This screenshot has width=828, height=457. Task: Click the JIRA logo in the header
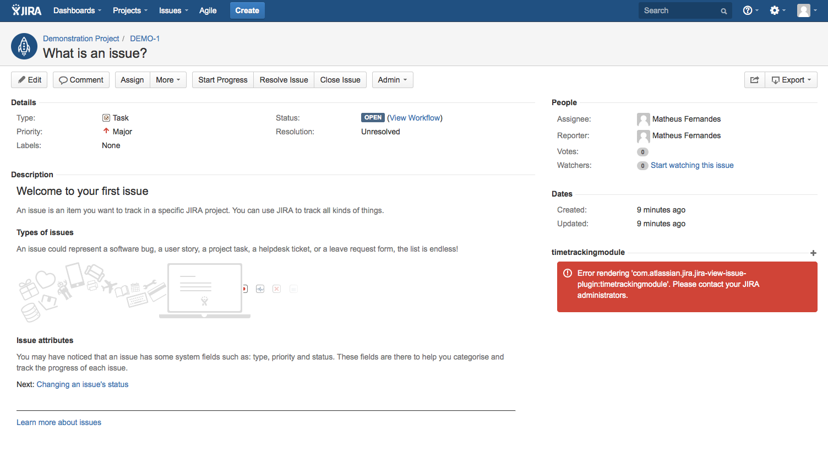(x=26, y=10)
